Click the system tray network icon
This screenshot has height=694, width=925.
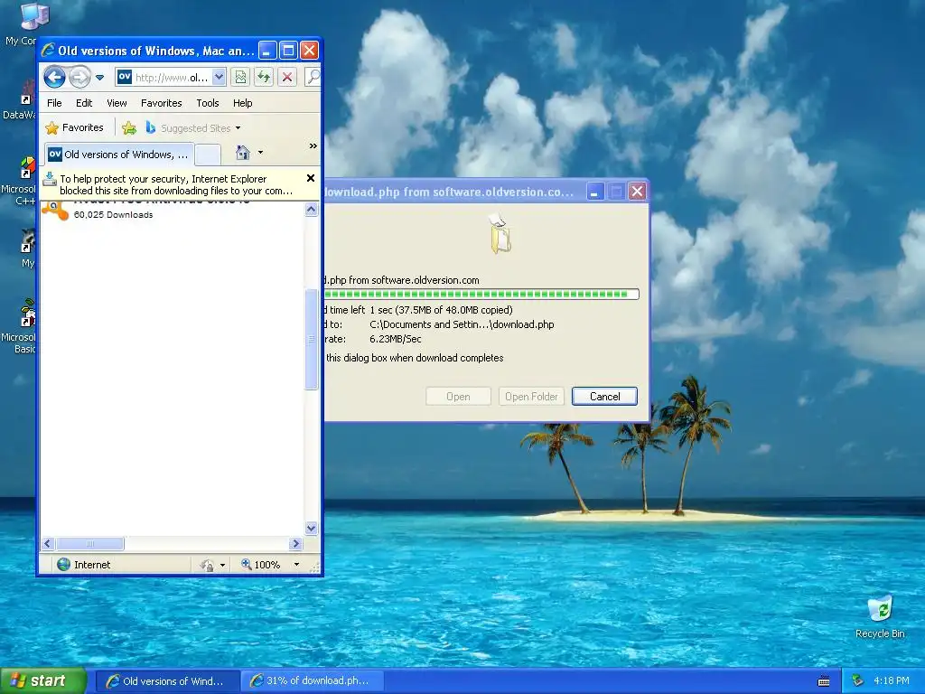tap(858, 681)
